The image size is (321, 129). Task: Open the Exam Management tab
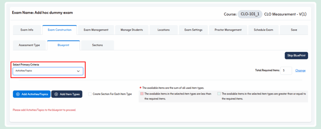pyautogui.click(x=96, y=30)
